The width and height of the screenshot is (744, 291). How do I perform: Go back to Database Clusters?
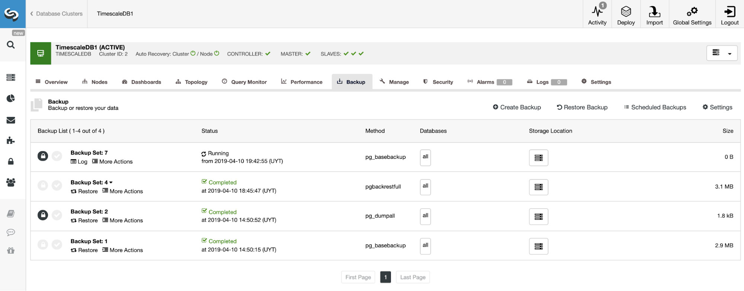pyautogui.click(x=57, y=14)
